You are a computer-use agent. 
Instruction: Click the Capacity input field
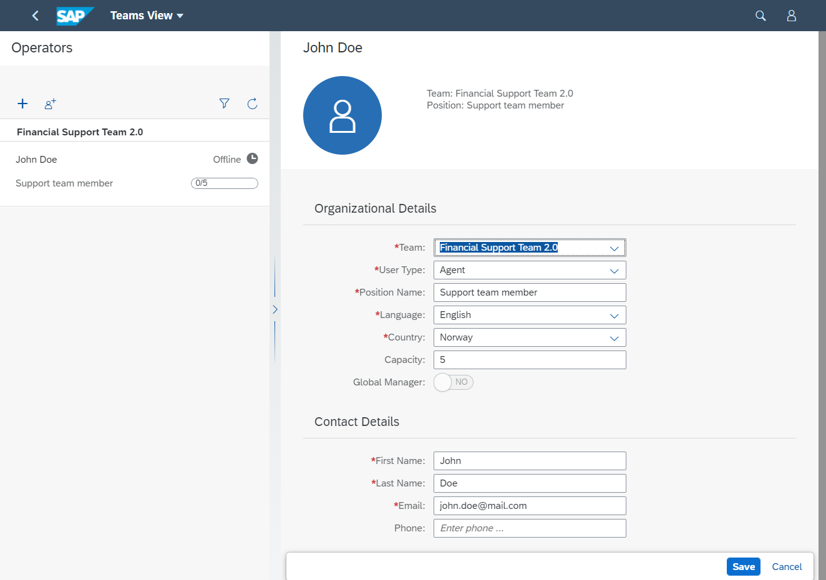coord(530,360)
